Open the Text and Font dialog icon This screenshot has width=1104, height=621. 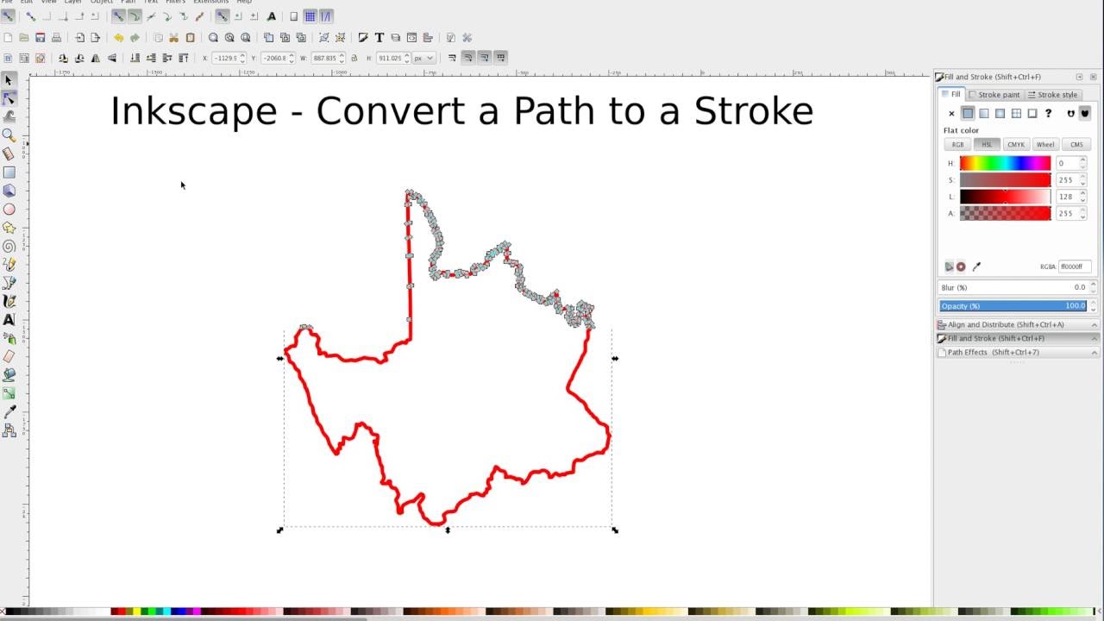[379, 38]
